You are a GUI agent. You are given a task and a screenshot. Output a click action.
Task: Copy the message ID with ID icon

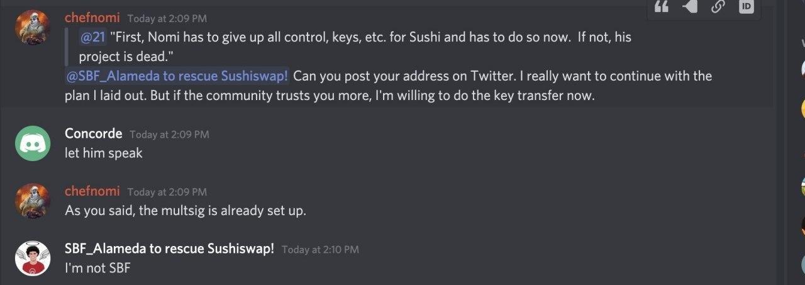point(746,6)
